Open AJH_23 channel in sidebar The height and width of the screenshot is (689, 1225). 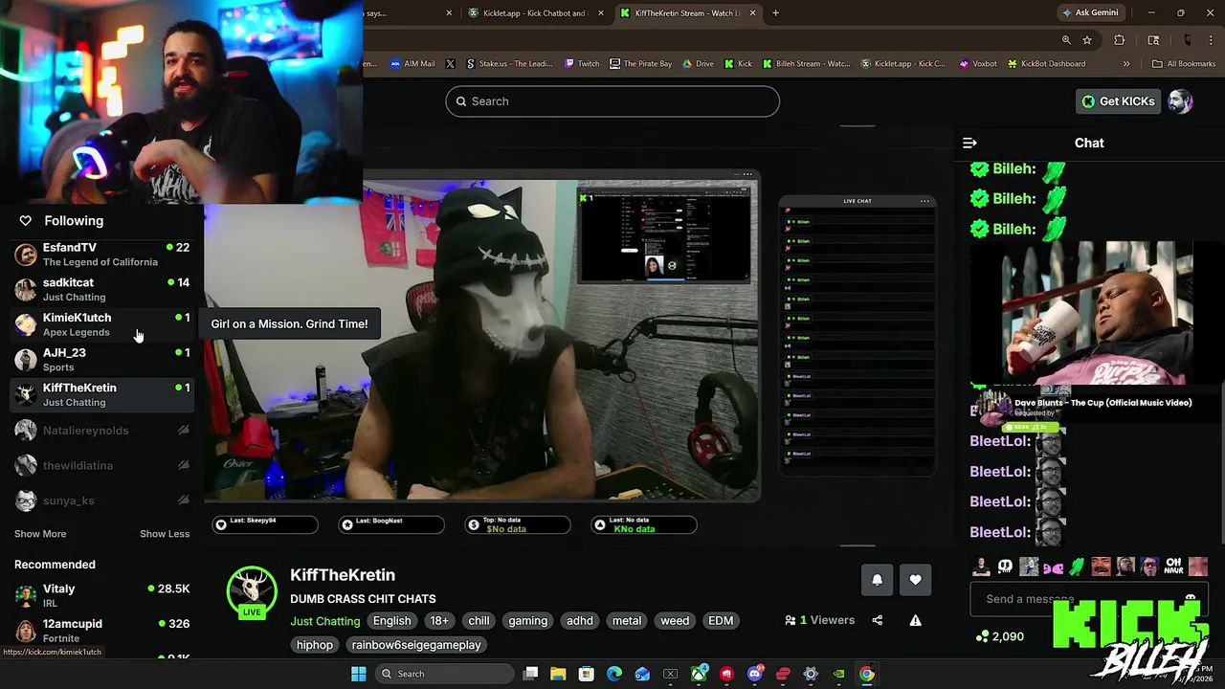tap(102, 360)
